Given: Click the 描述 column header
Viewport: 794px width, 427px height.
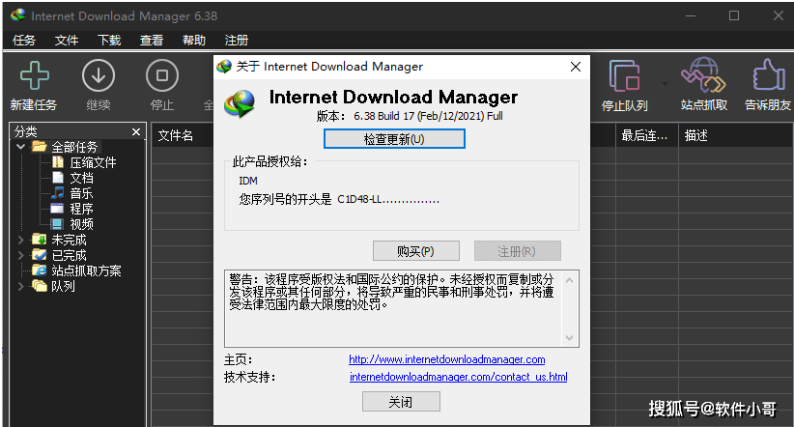Looking at the screenshot, I should tap(695, 135).
